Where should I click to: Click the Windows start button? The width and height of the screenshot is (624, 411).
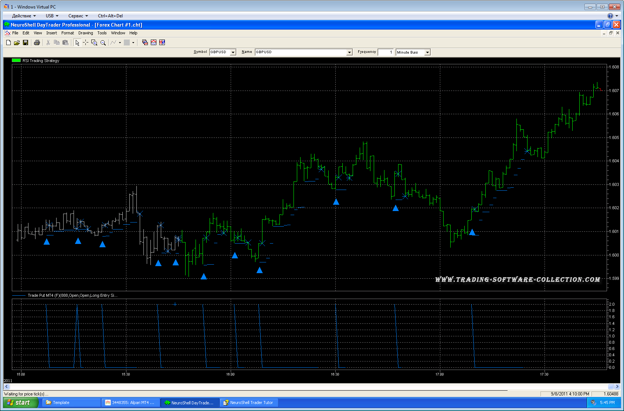tap(20, 402)
